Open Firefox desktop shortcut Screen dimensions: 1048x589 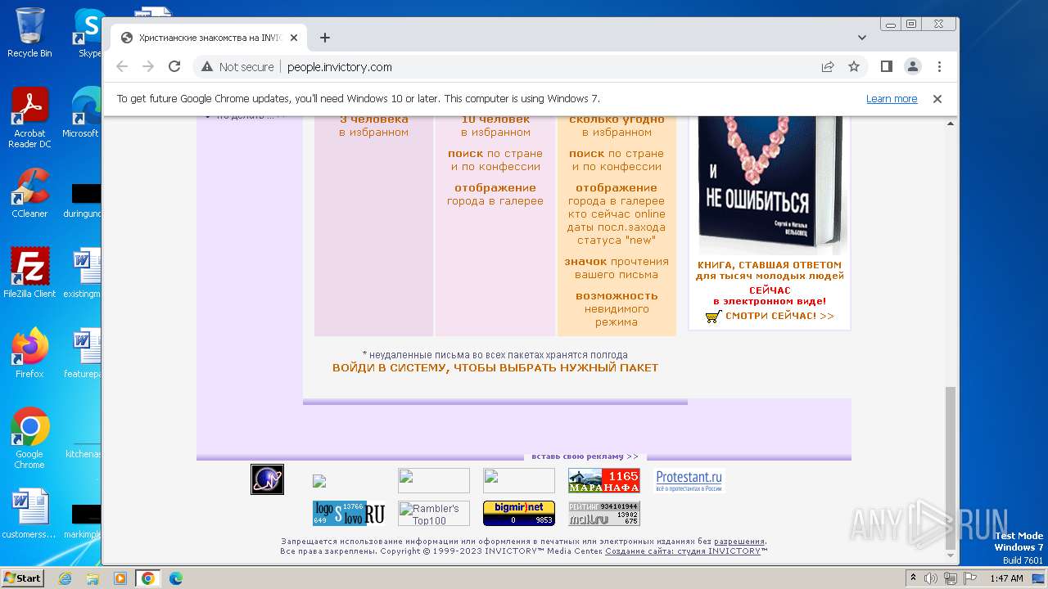coord(29,353)
